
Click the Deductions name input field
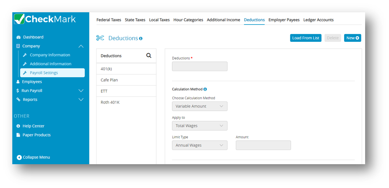(x=200, y=66)
